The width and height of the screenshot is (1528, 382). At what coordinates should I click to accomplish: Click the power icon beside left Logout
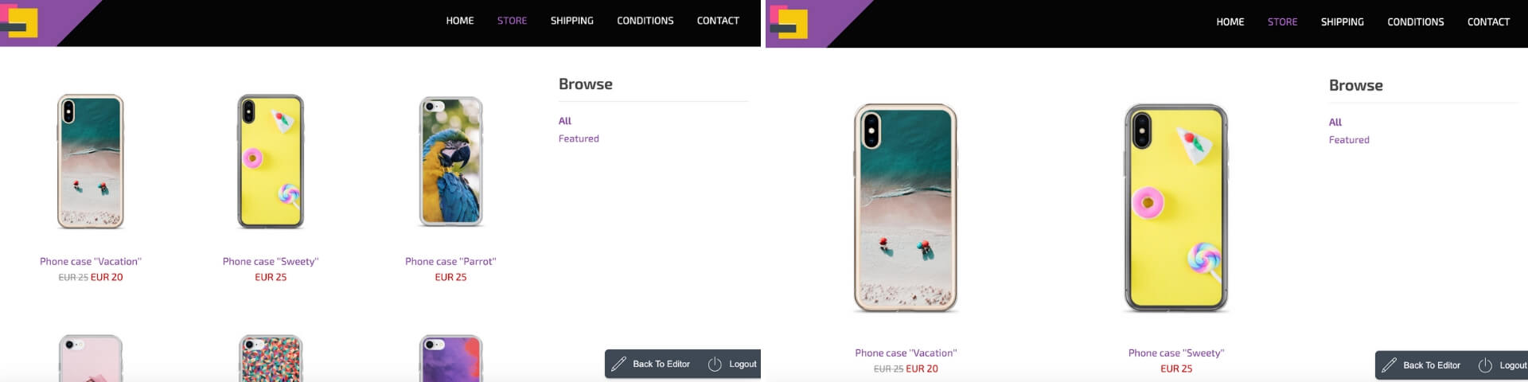(715, 364)
